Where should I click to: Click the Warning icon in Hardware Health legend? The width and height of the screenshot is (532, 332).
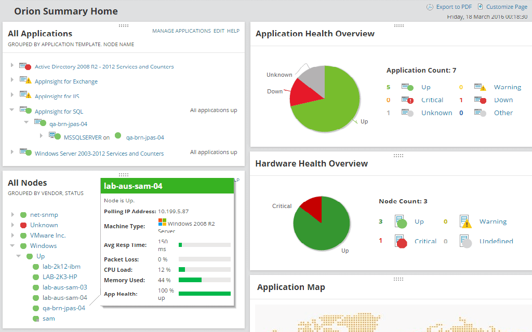pos(464,221)
